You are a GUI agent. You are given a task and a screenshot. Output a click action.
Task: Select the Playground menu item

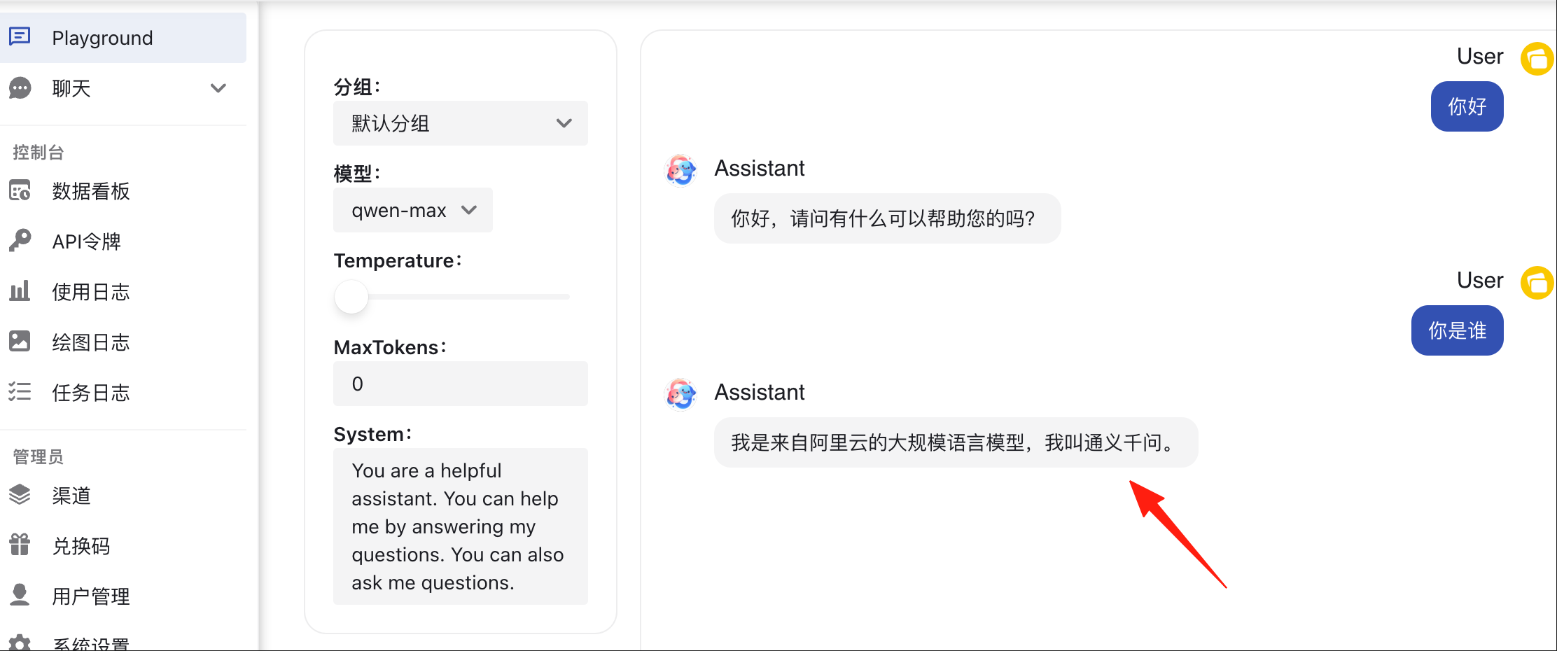(123, 37)
